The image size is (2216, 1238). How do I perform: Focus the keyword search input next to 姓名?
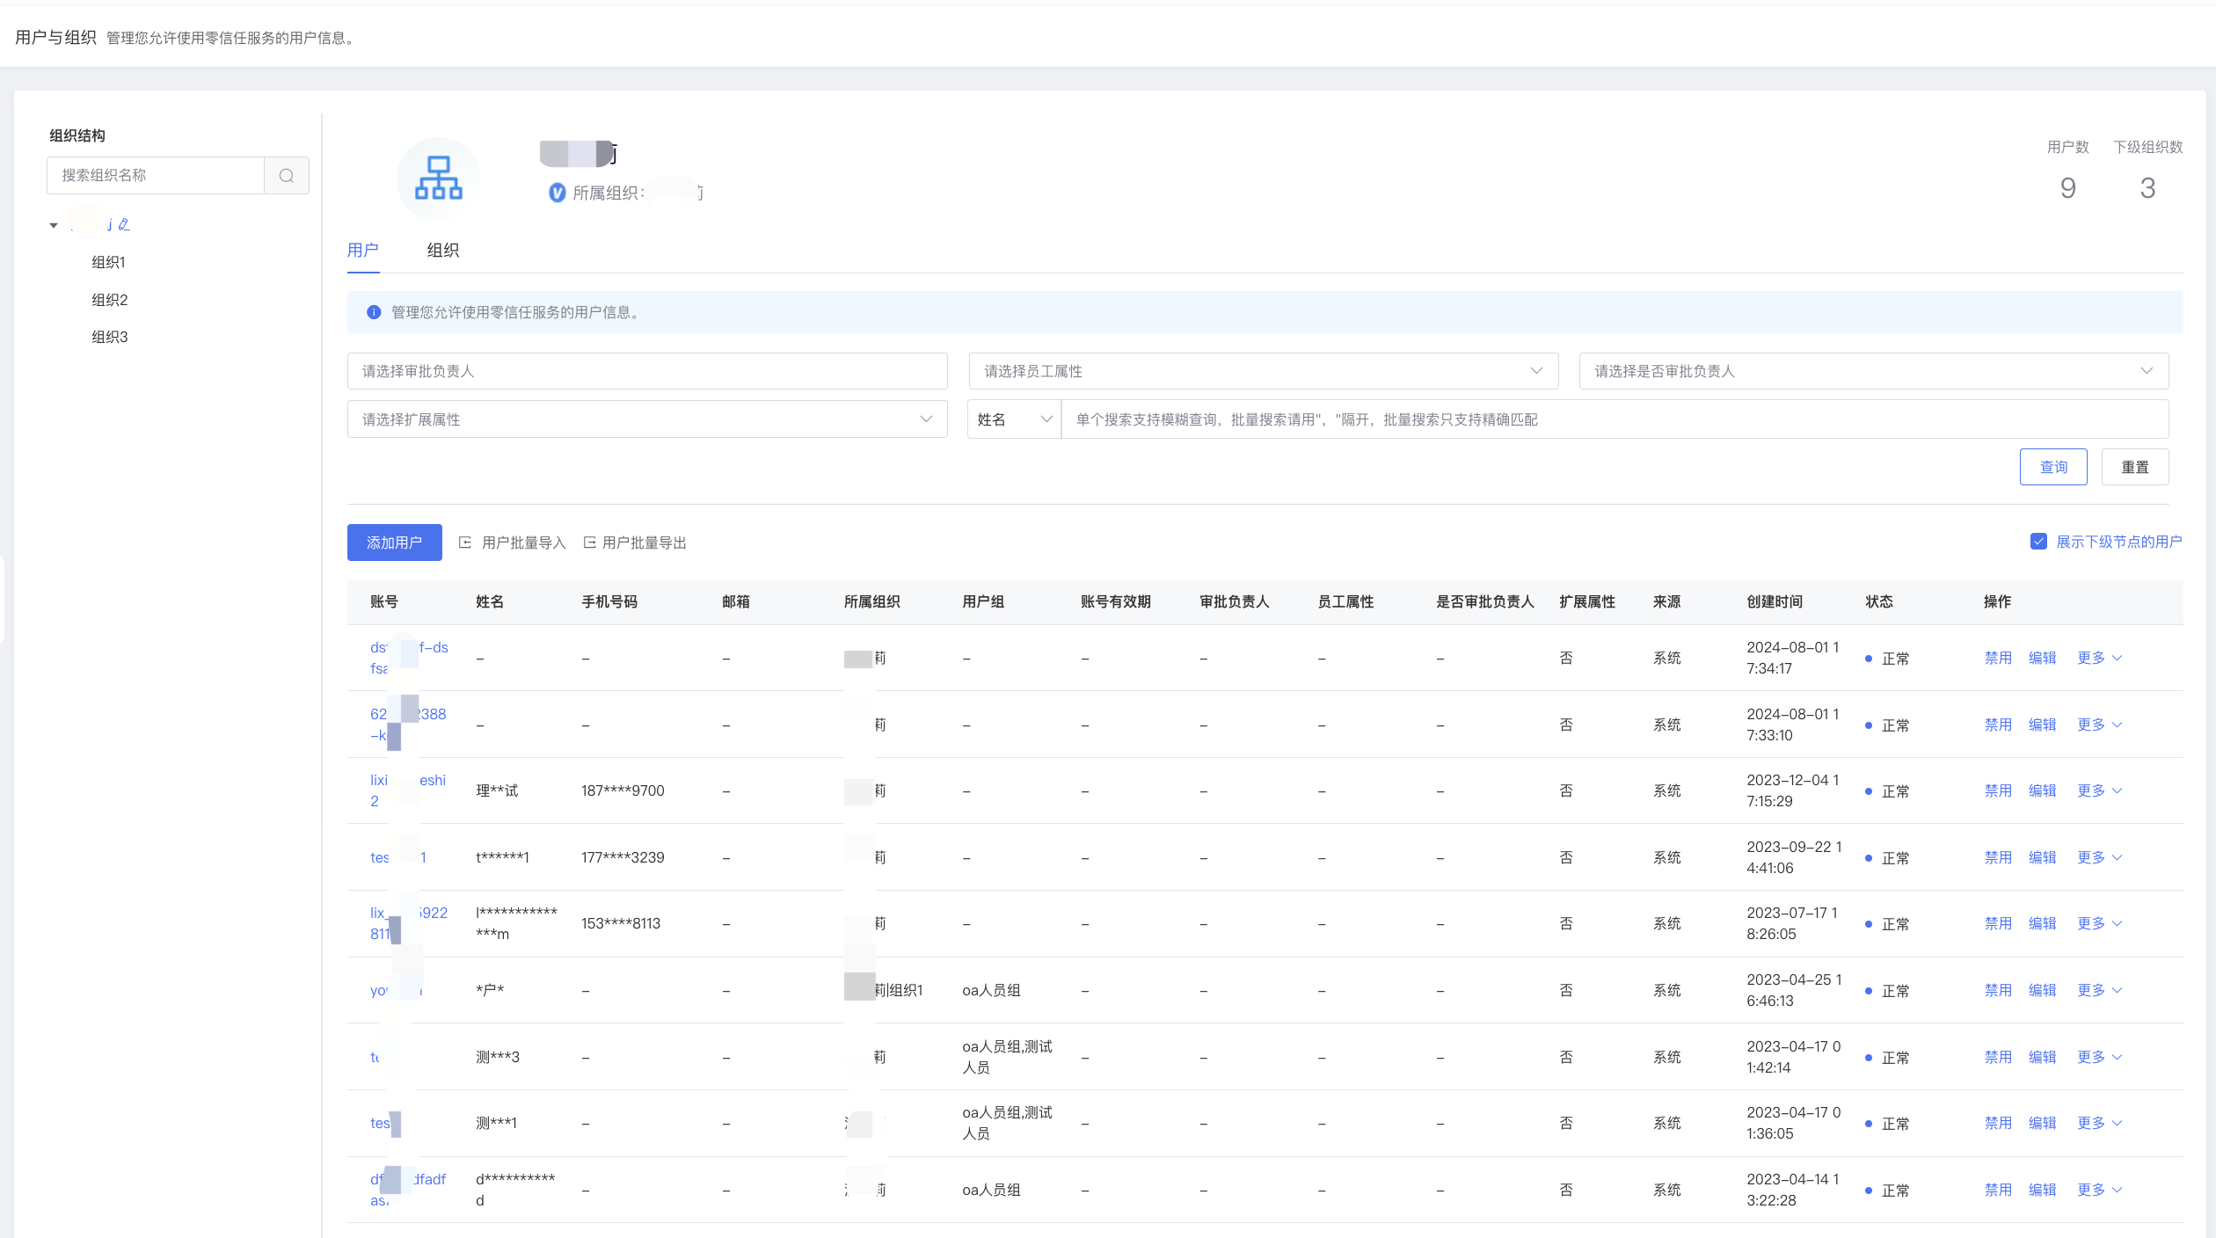pos(1615,419)
